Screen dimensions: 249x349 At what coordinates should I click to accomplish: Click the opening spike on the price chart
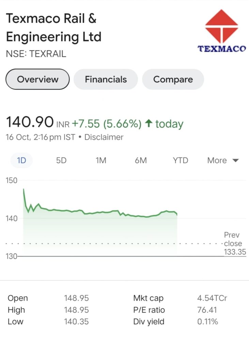[x=24, y=189]
